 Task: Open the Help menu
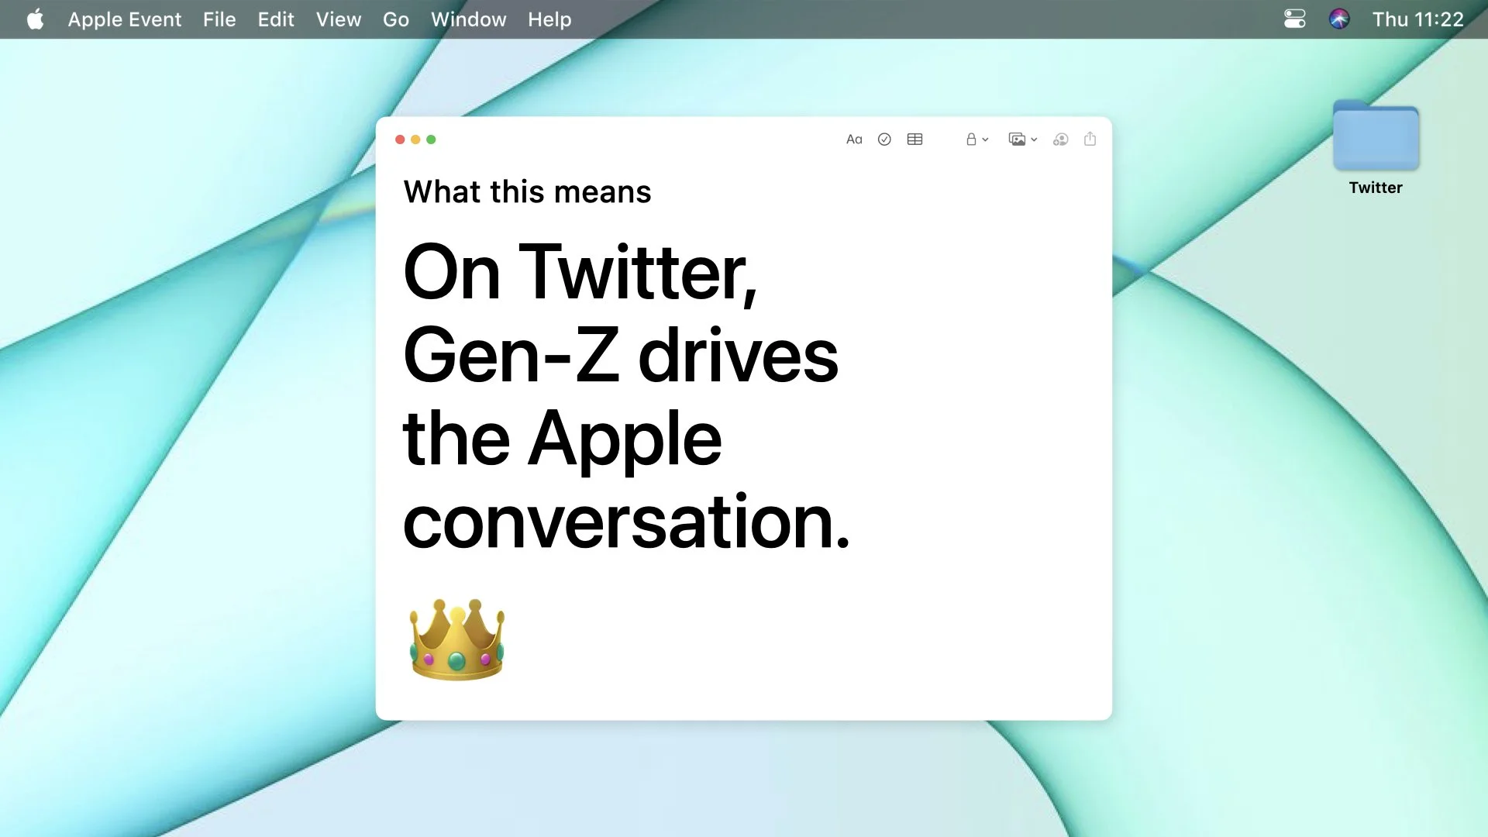pos(549,19)
